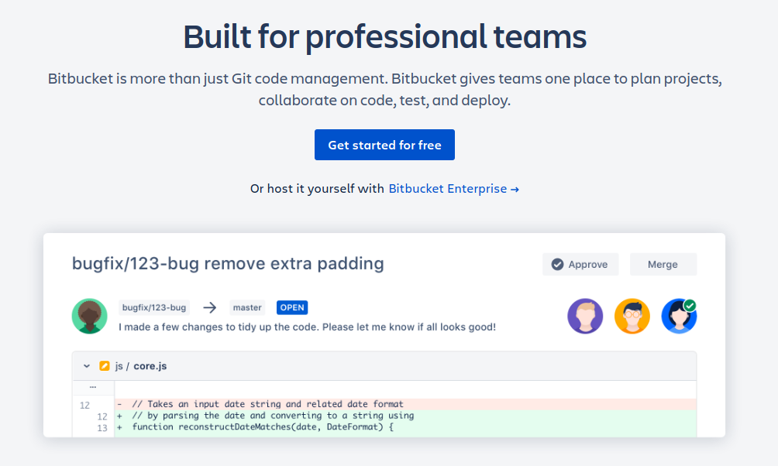Select the blue reviewer avatar
The height and width of the screenshot is (466, 778).
click(677, 317)
